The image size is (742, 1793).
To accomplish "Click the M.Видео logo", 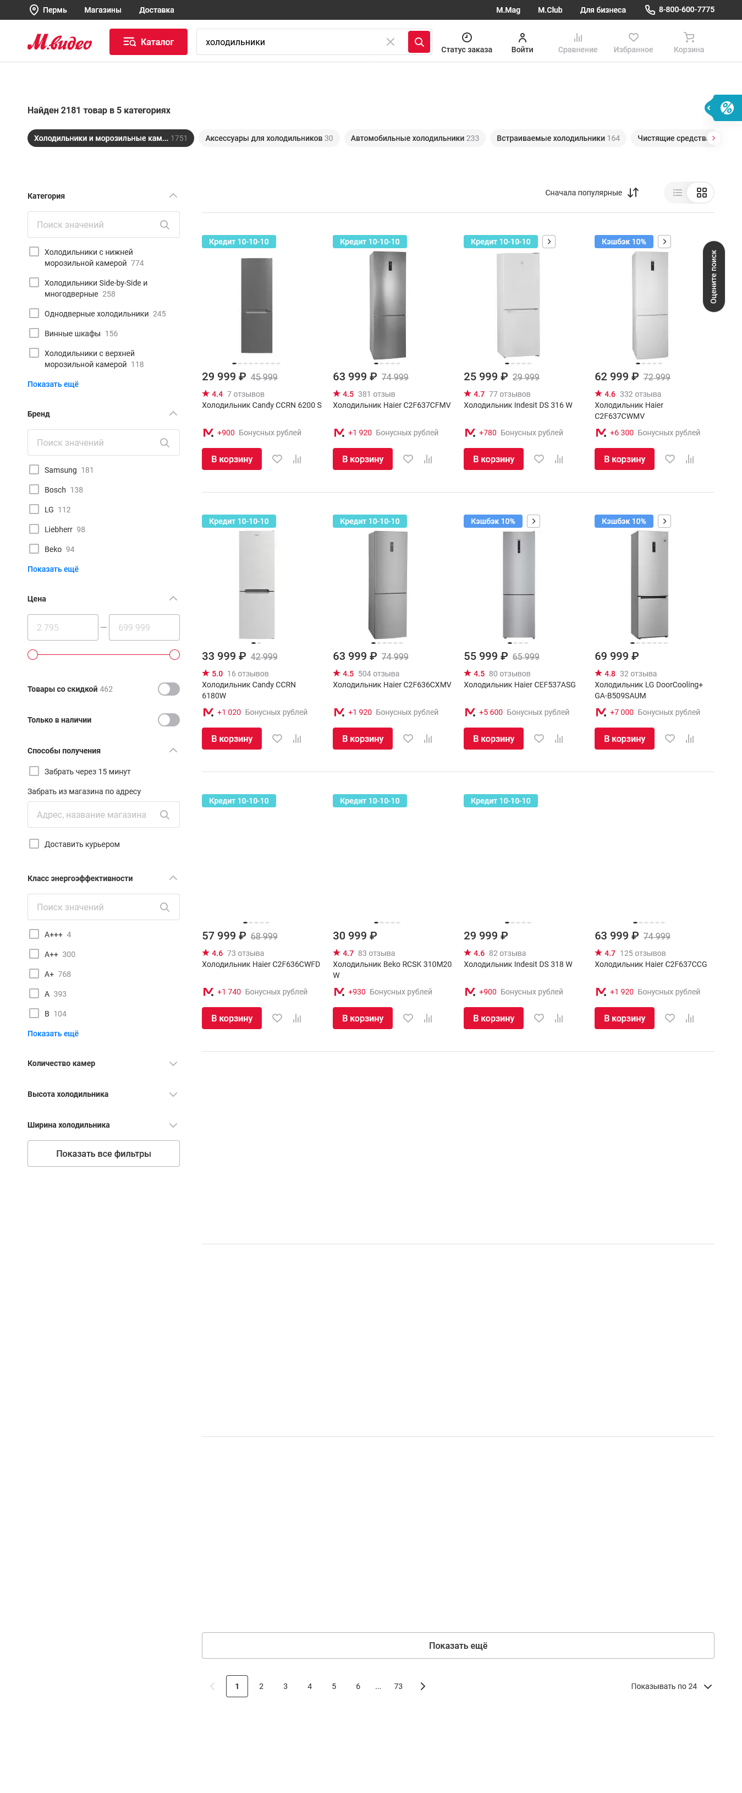I will pos(59,42).
